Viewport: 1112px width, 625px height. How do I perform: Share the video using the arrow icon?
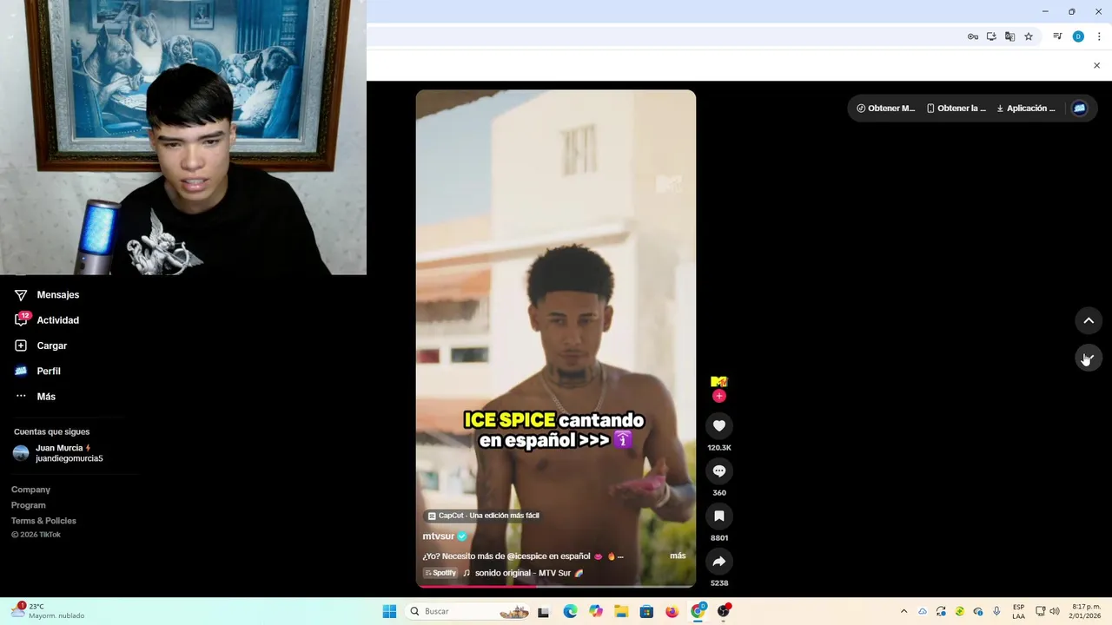[x=718, y=561]
